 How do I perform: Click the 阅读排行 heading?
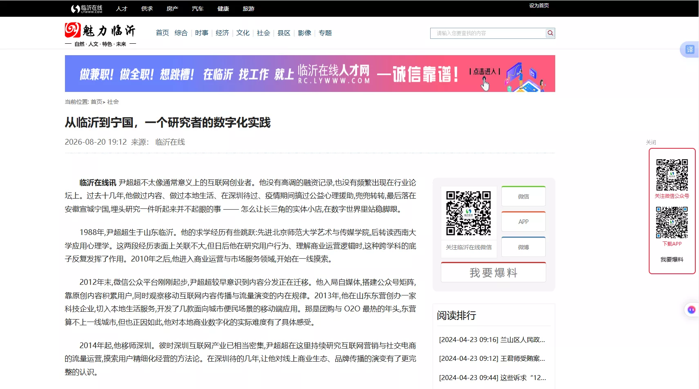pos(456,315)
